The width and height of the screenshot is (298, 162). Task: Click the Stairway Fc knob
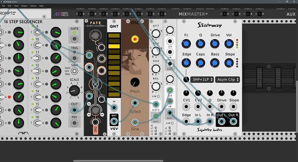(186, 44)
